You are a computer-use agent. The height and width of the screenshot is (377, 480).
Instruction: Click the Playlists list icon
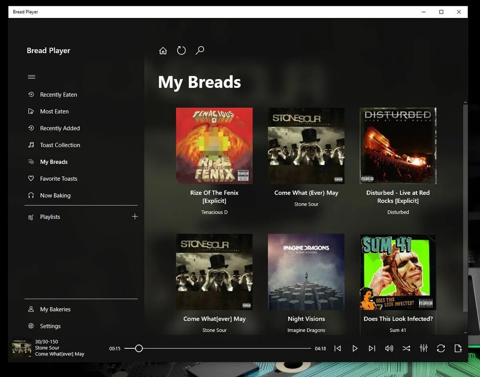[x=31, y=217]
